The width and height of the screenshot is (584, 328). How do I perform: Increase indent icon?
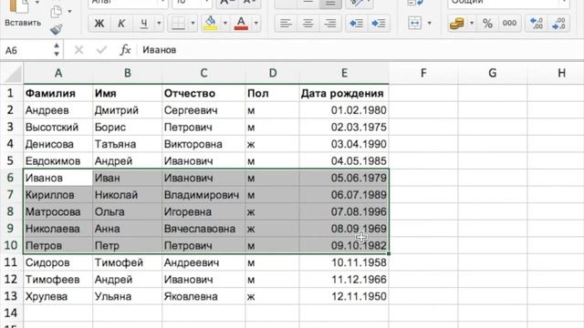click(x=379, y=23)
